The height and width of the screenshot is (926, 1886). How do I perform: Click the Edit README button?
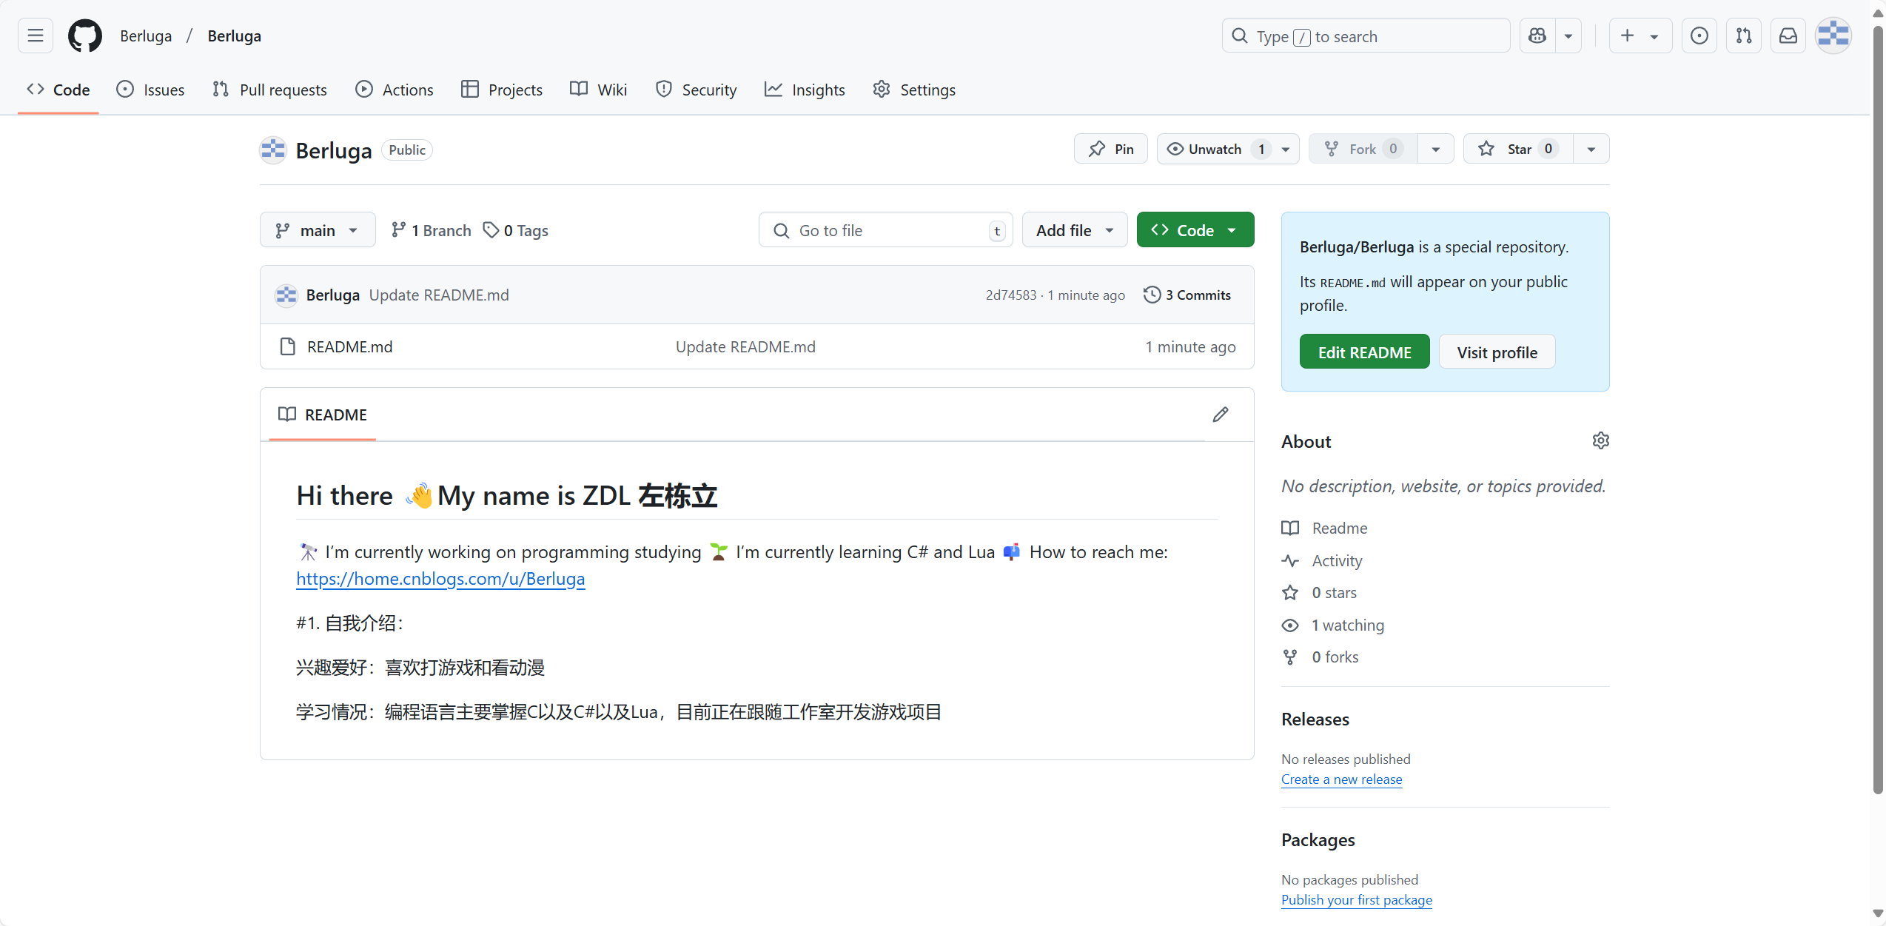coord(1364,352)
